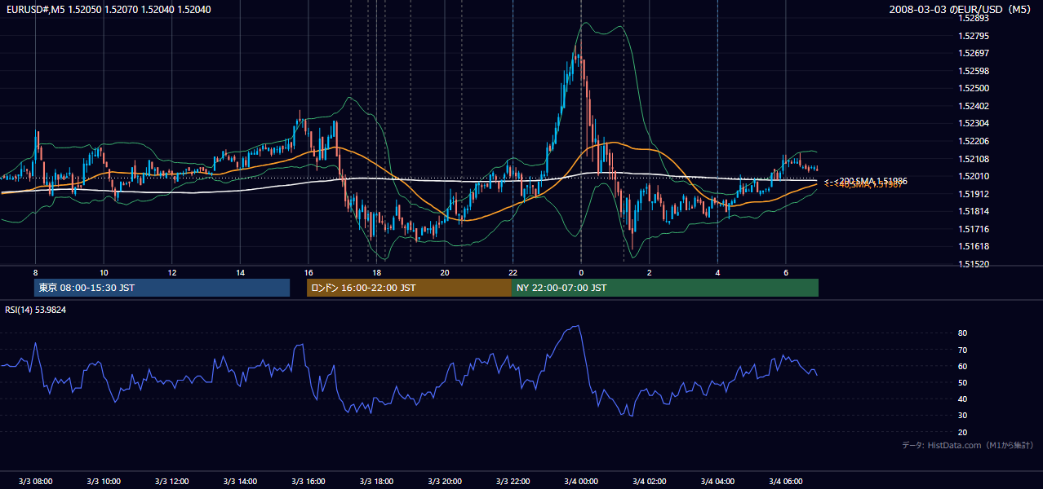Viewport: 1043px width, 489px height.
Task: Select the NY 22:00-07:00 JST session bar
Action: [665, 288]
